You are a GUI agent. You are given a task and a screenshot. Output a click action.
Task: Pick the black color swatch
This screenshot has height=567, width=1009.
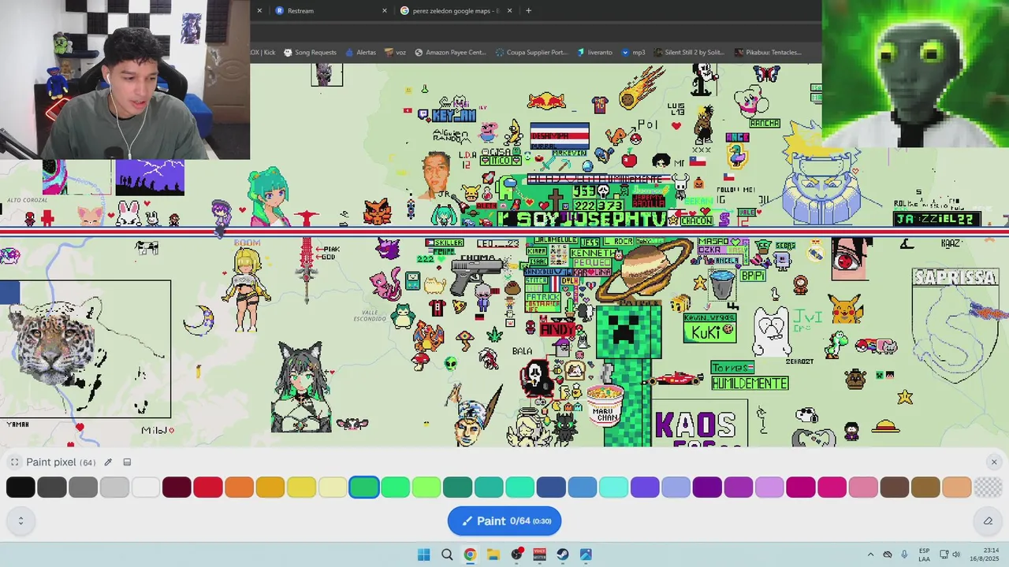pyautogui.click(x=20, y=487)
